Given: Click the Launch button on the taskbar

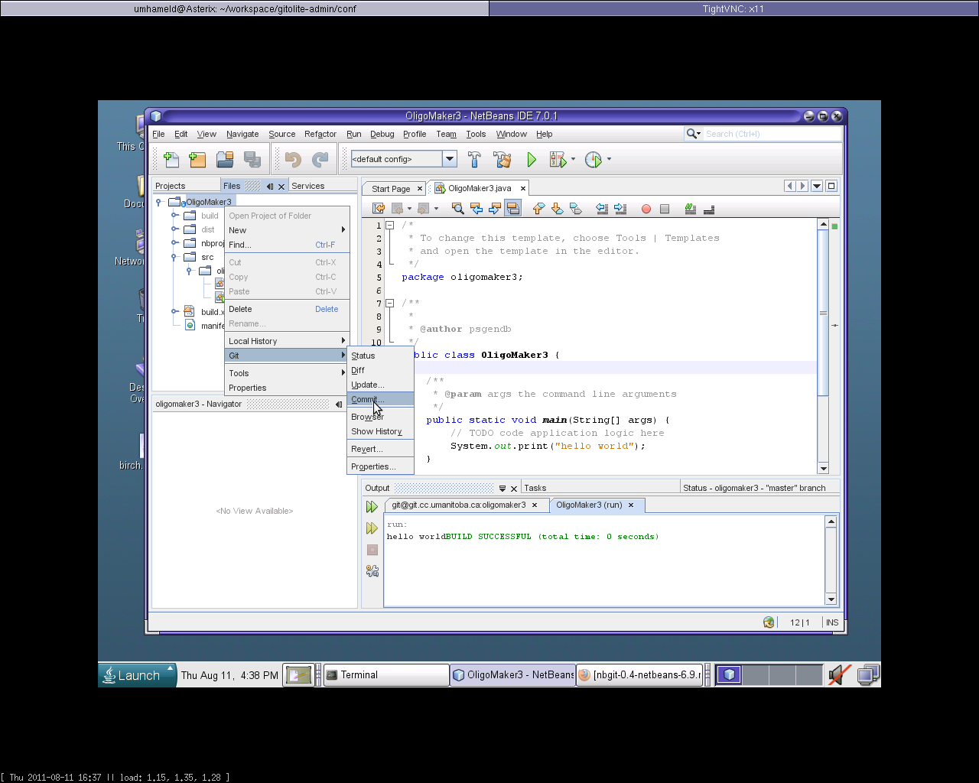Looking at the screenshot, I should click(x=137, y=675).
